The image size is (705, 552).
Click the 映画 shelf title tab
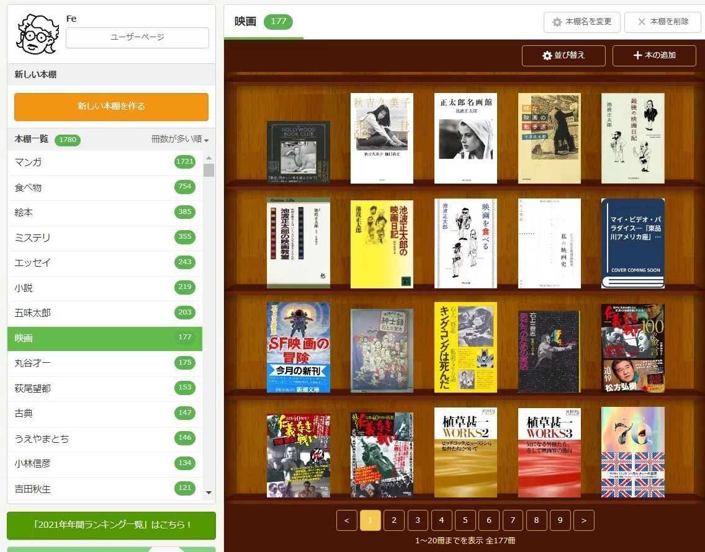[264, 22]
